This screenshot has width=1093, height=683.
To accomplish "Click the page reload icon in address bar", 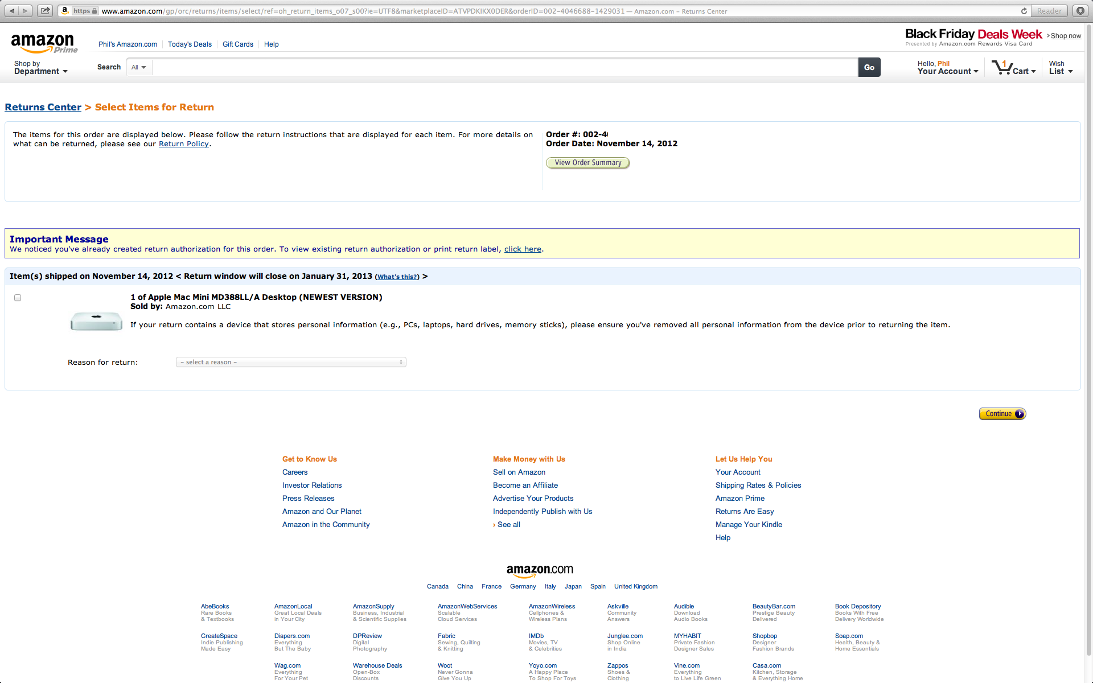I will [x=1024, y=11].
